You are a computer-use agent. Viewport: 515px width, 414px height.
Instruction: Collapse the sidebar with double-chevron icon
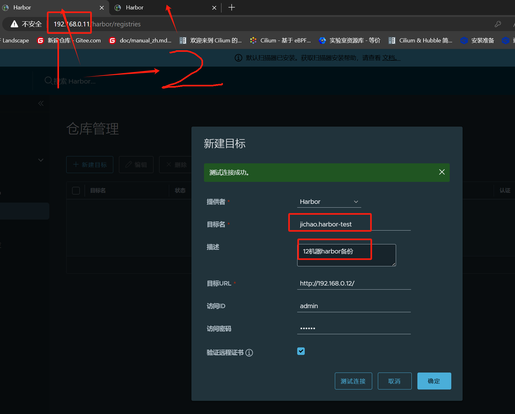[x=41, y=103]
